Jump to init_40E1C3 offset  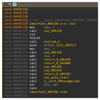pos(66,45)
